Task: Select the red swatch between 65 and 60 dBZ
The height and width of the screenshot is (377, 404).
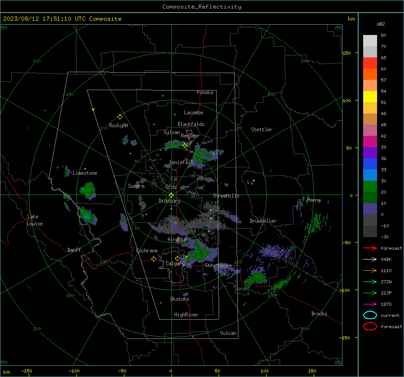Action: [370, 63]
